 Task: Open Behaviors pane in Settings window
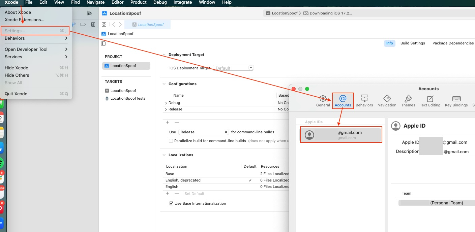364,101
